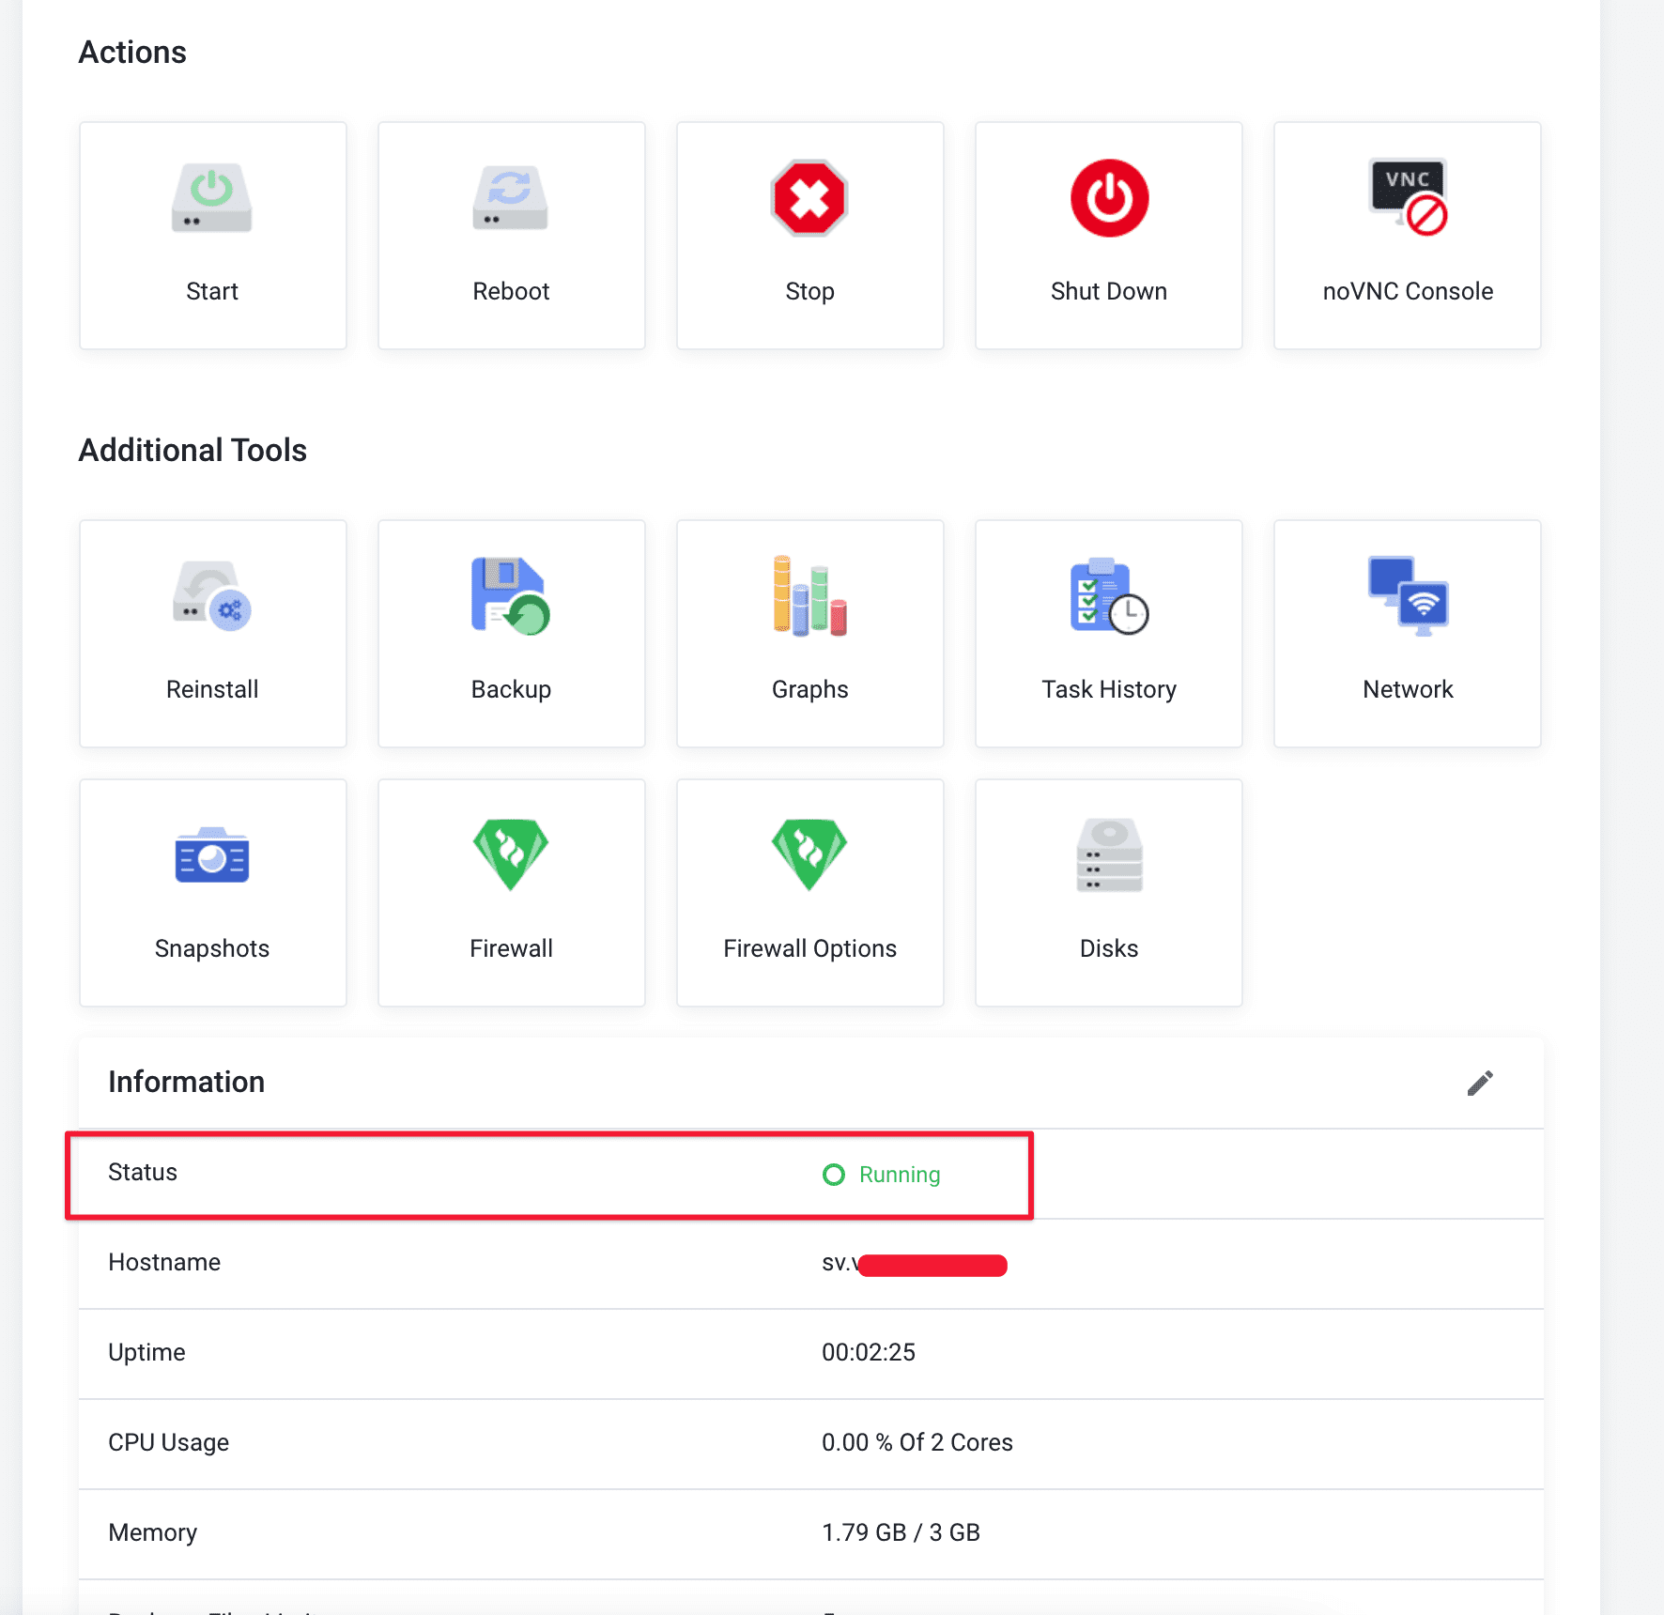Shut down the VPS
The width and height of the screenshot is (1664, 1615).
coord(1108,235)
